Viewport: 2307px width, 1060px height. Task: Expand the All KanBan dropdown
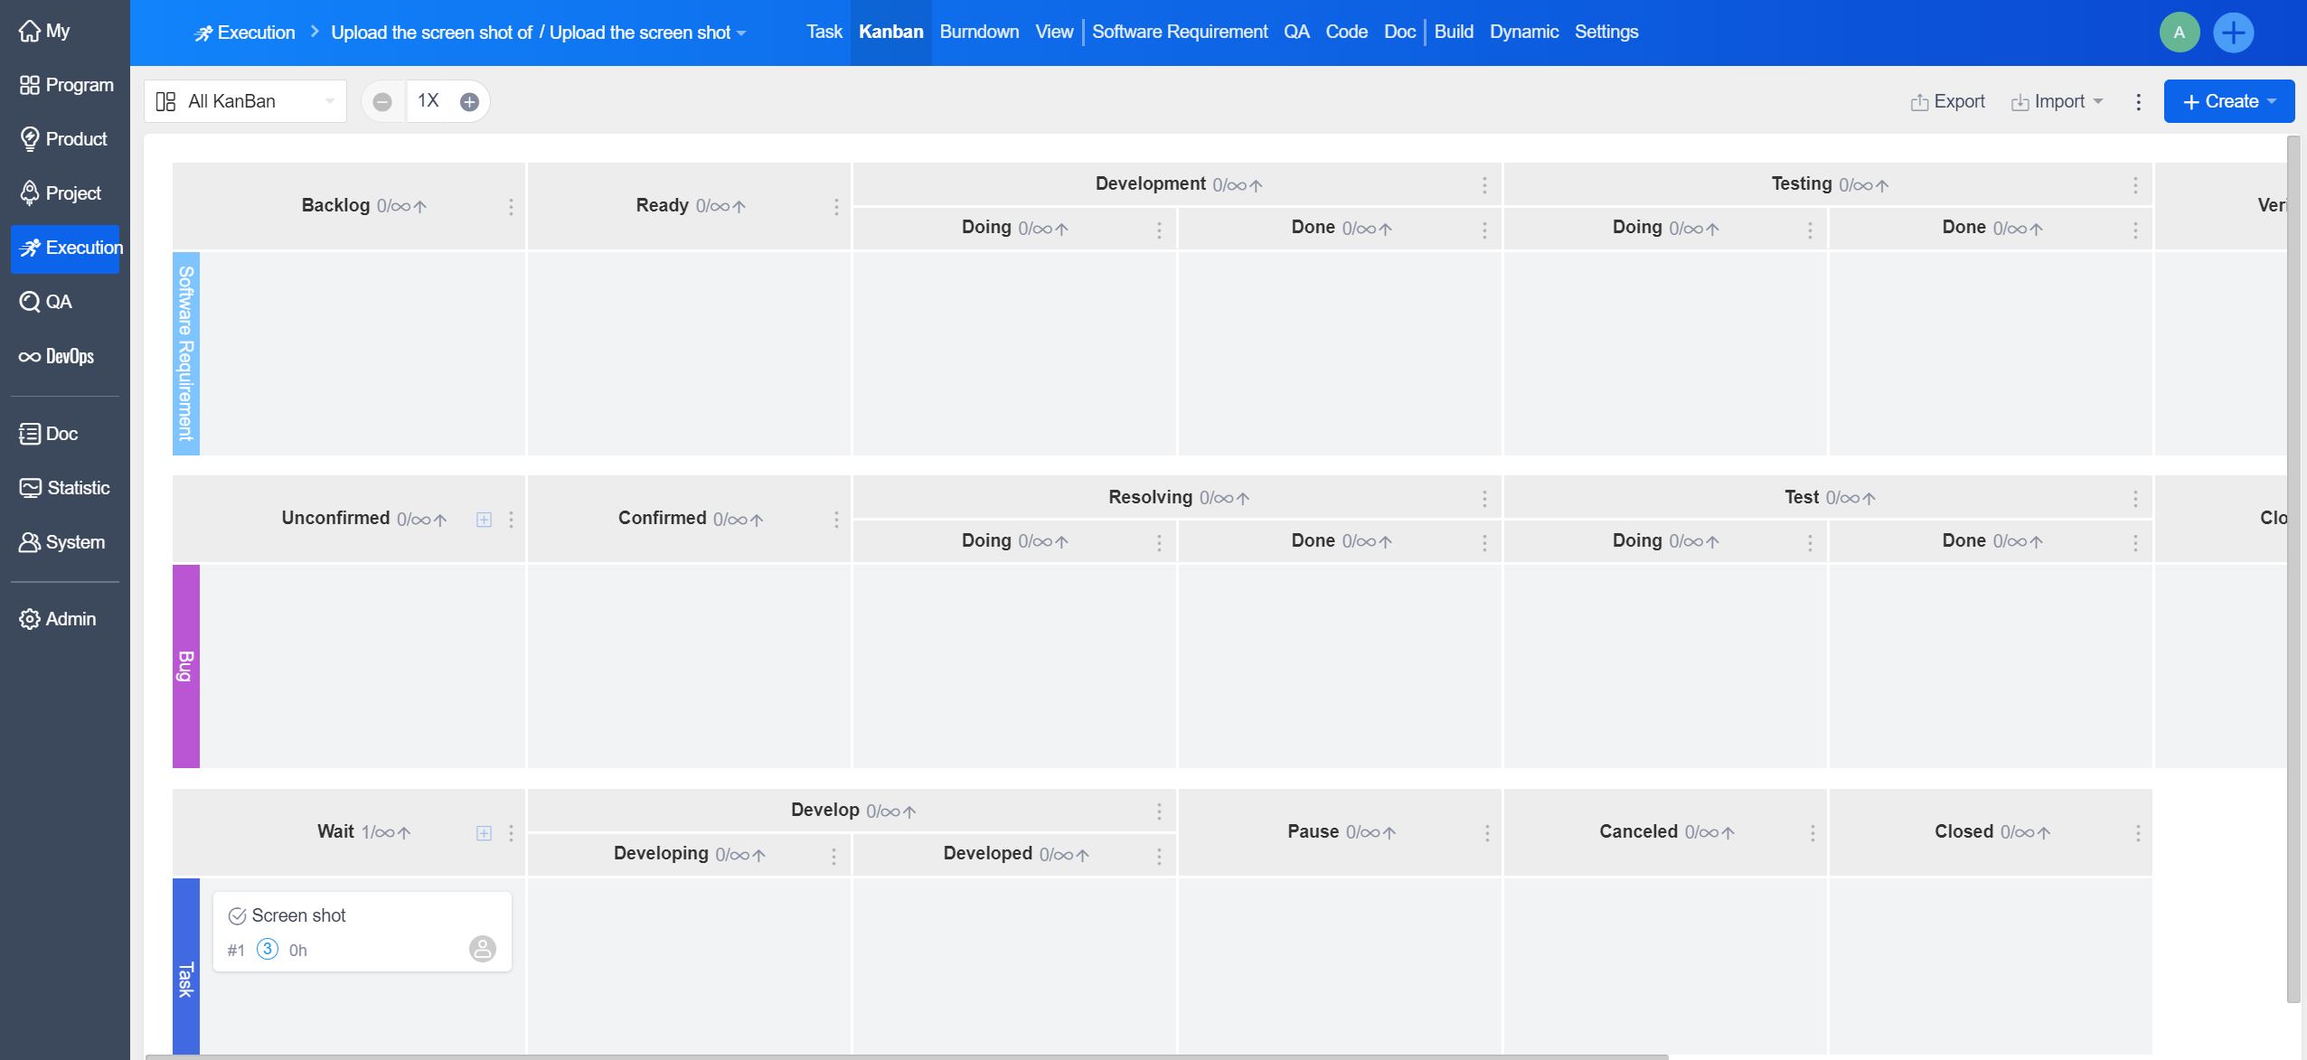pyautogui.click(x=245, y=101)
